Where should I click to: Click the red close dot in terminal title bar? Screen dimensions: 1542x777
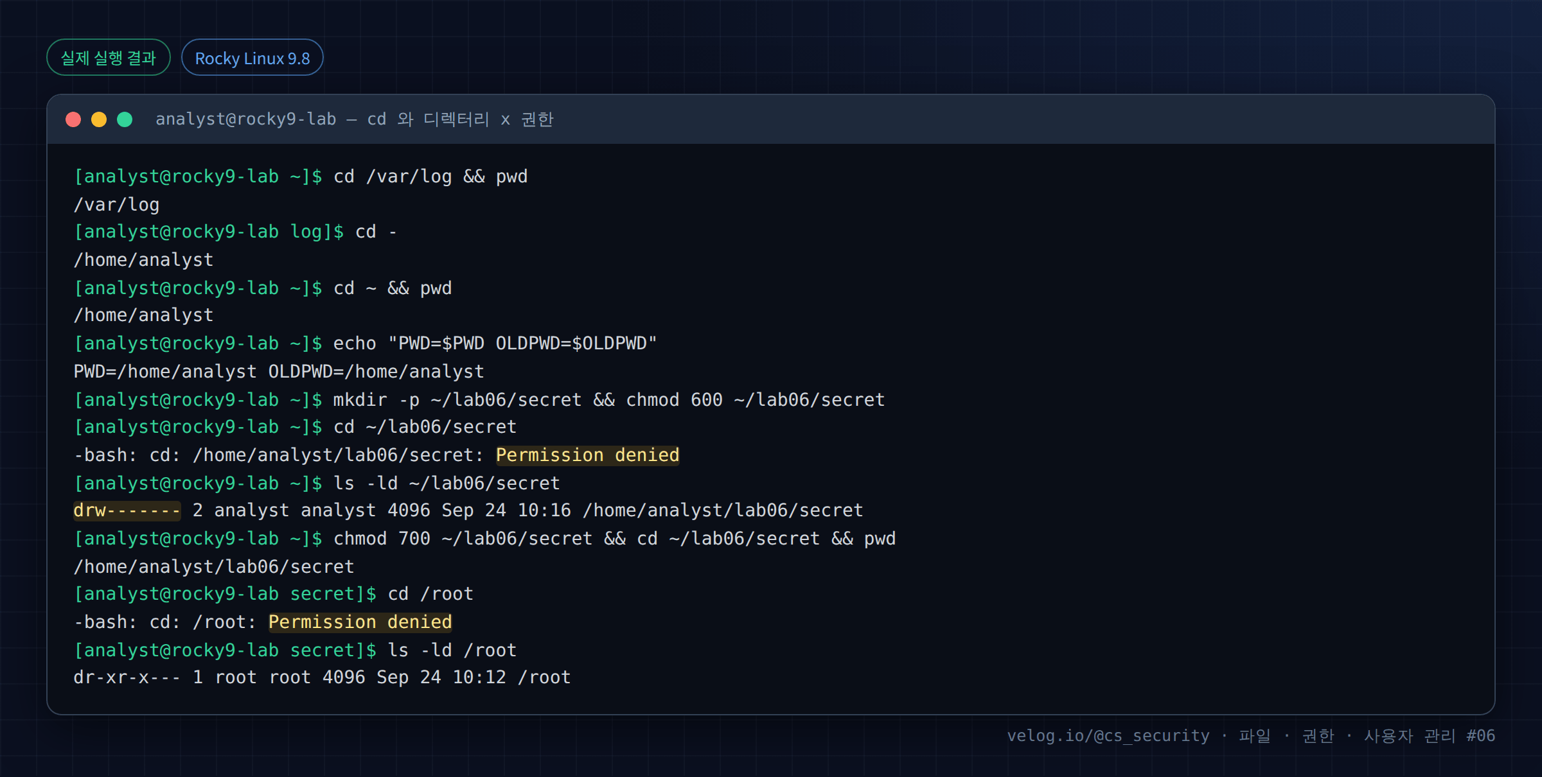point(73,119)
